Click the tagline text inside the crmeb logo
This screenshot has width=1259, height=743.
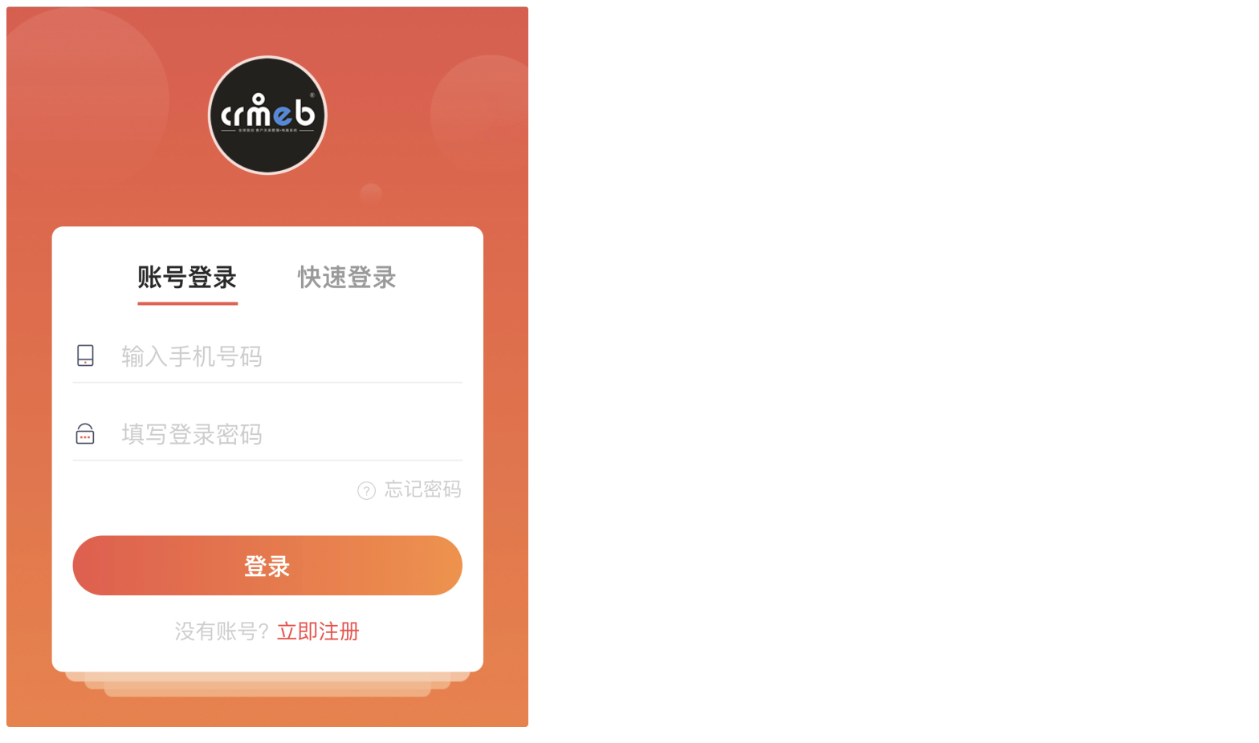[267, 130]
